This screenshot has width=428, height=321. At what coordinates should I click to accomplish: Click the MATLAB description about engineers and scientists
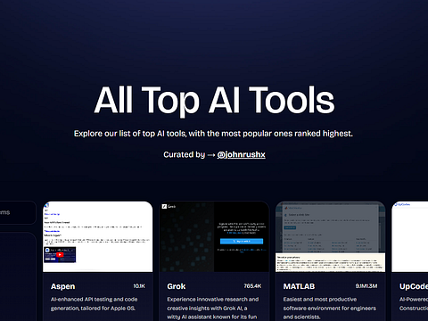330,309
